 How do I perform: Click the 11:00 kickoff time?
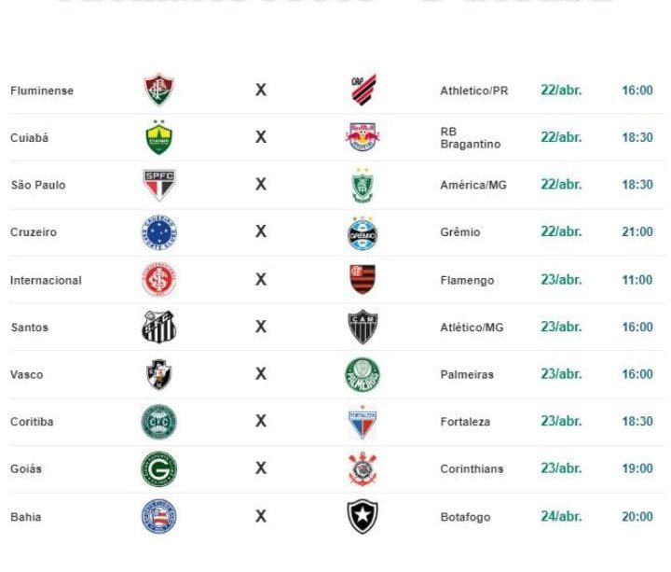pyautogui.click(x=637, y=280)
